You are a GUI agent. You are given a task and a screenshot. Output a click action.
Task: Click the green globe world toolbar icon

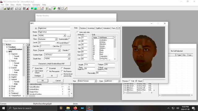tap(32, 8)
